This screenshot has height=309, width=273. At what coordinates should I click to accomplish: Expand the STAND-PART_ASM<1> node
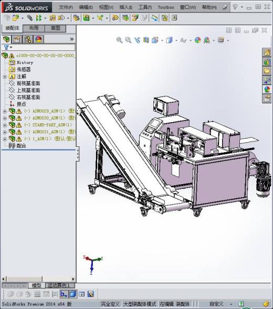point(5,125)
